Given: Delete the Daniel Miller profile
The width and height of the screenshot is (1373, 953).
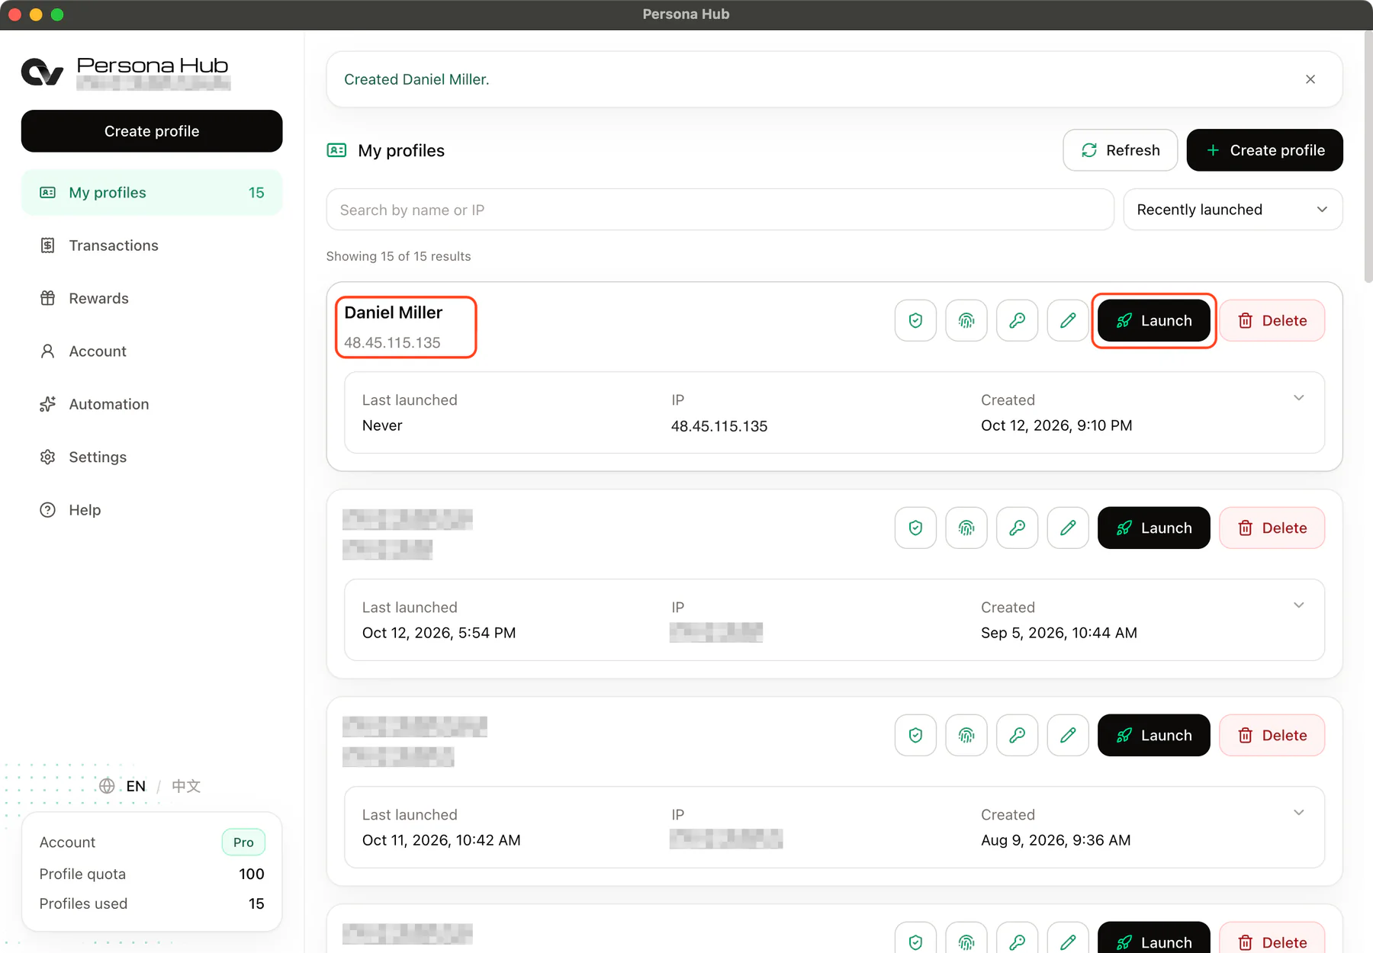Looking at the screenshot, I should point(1272,320).
